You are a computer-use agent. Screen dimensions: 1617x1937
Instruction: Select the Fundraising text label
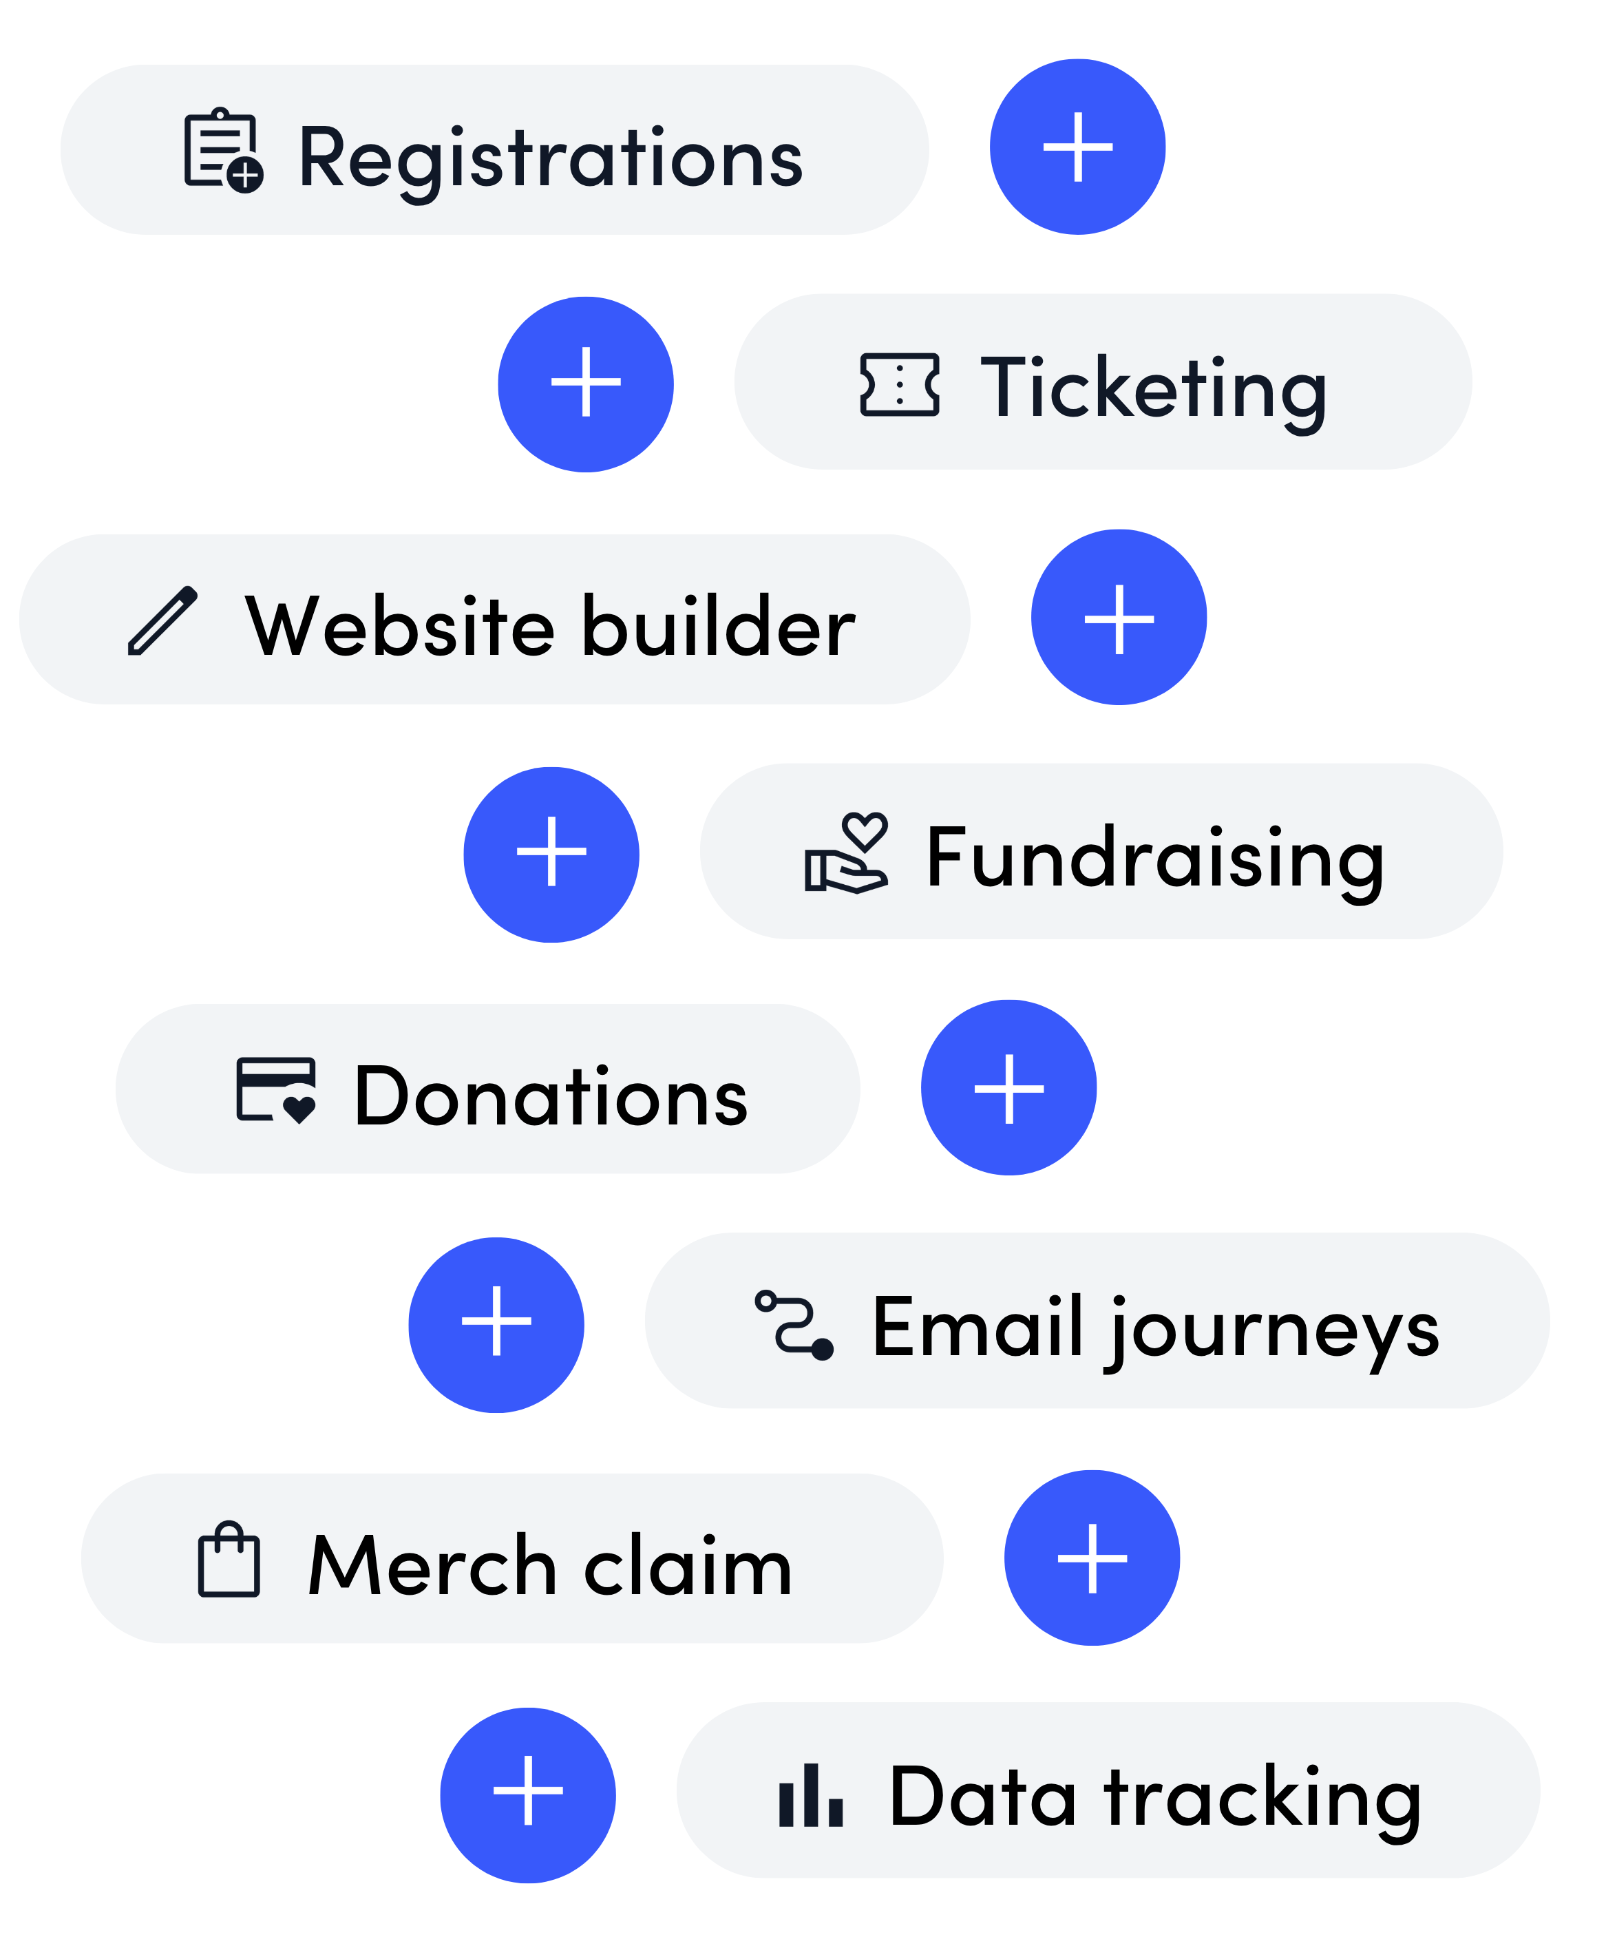coord(1155,859)
